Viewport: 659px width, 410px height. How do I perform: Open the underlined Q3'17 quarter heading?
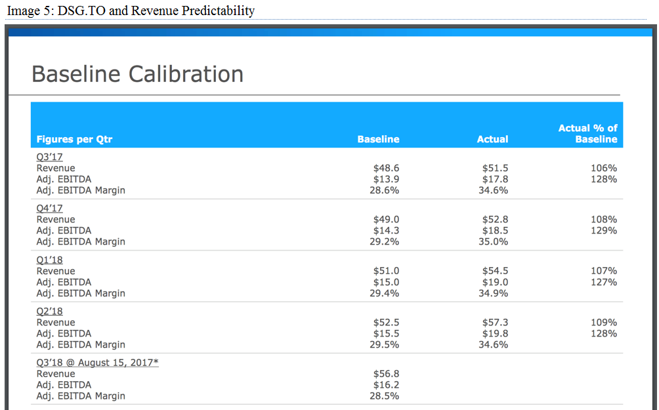tap(49, 157)
